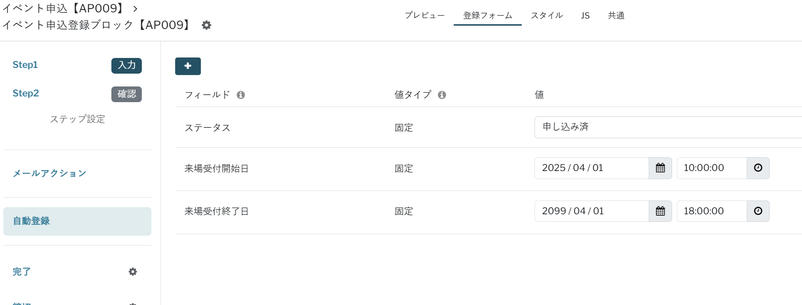Viewport: 802px width, 305px height.
Task: Click breadcrumb イベント申込【AP009】
Action: pos(65,9)
